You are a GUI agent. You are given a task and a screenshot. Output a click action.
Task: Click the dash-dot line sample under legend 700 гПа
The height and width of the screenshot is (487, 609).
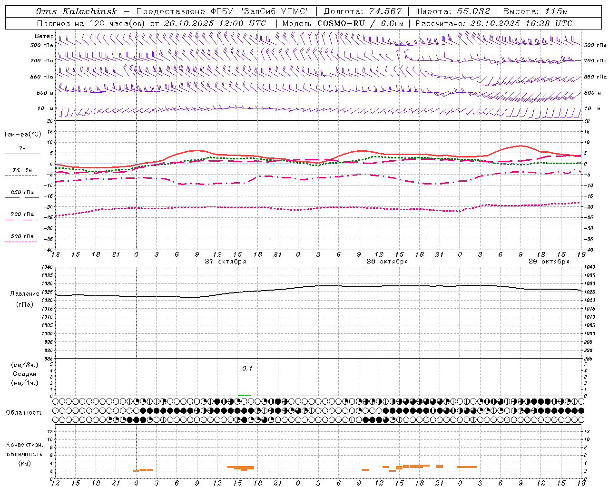click(x=21, y=220)
